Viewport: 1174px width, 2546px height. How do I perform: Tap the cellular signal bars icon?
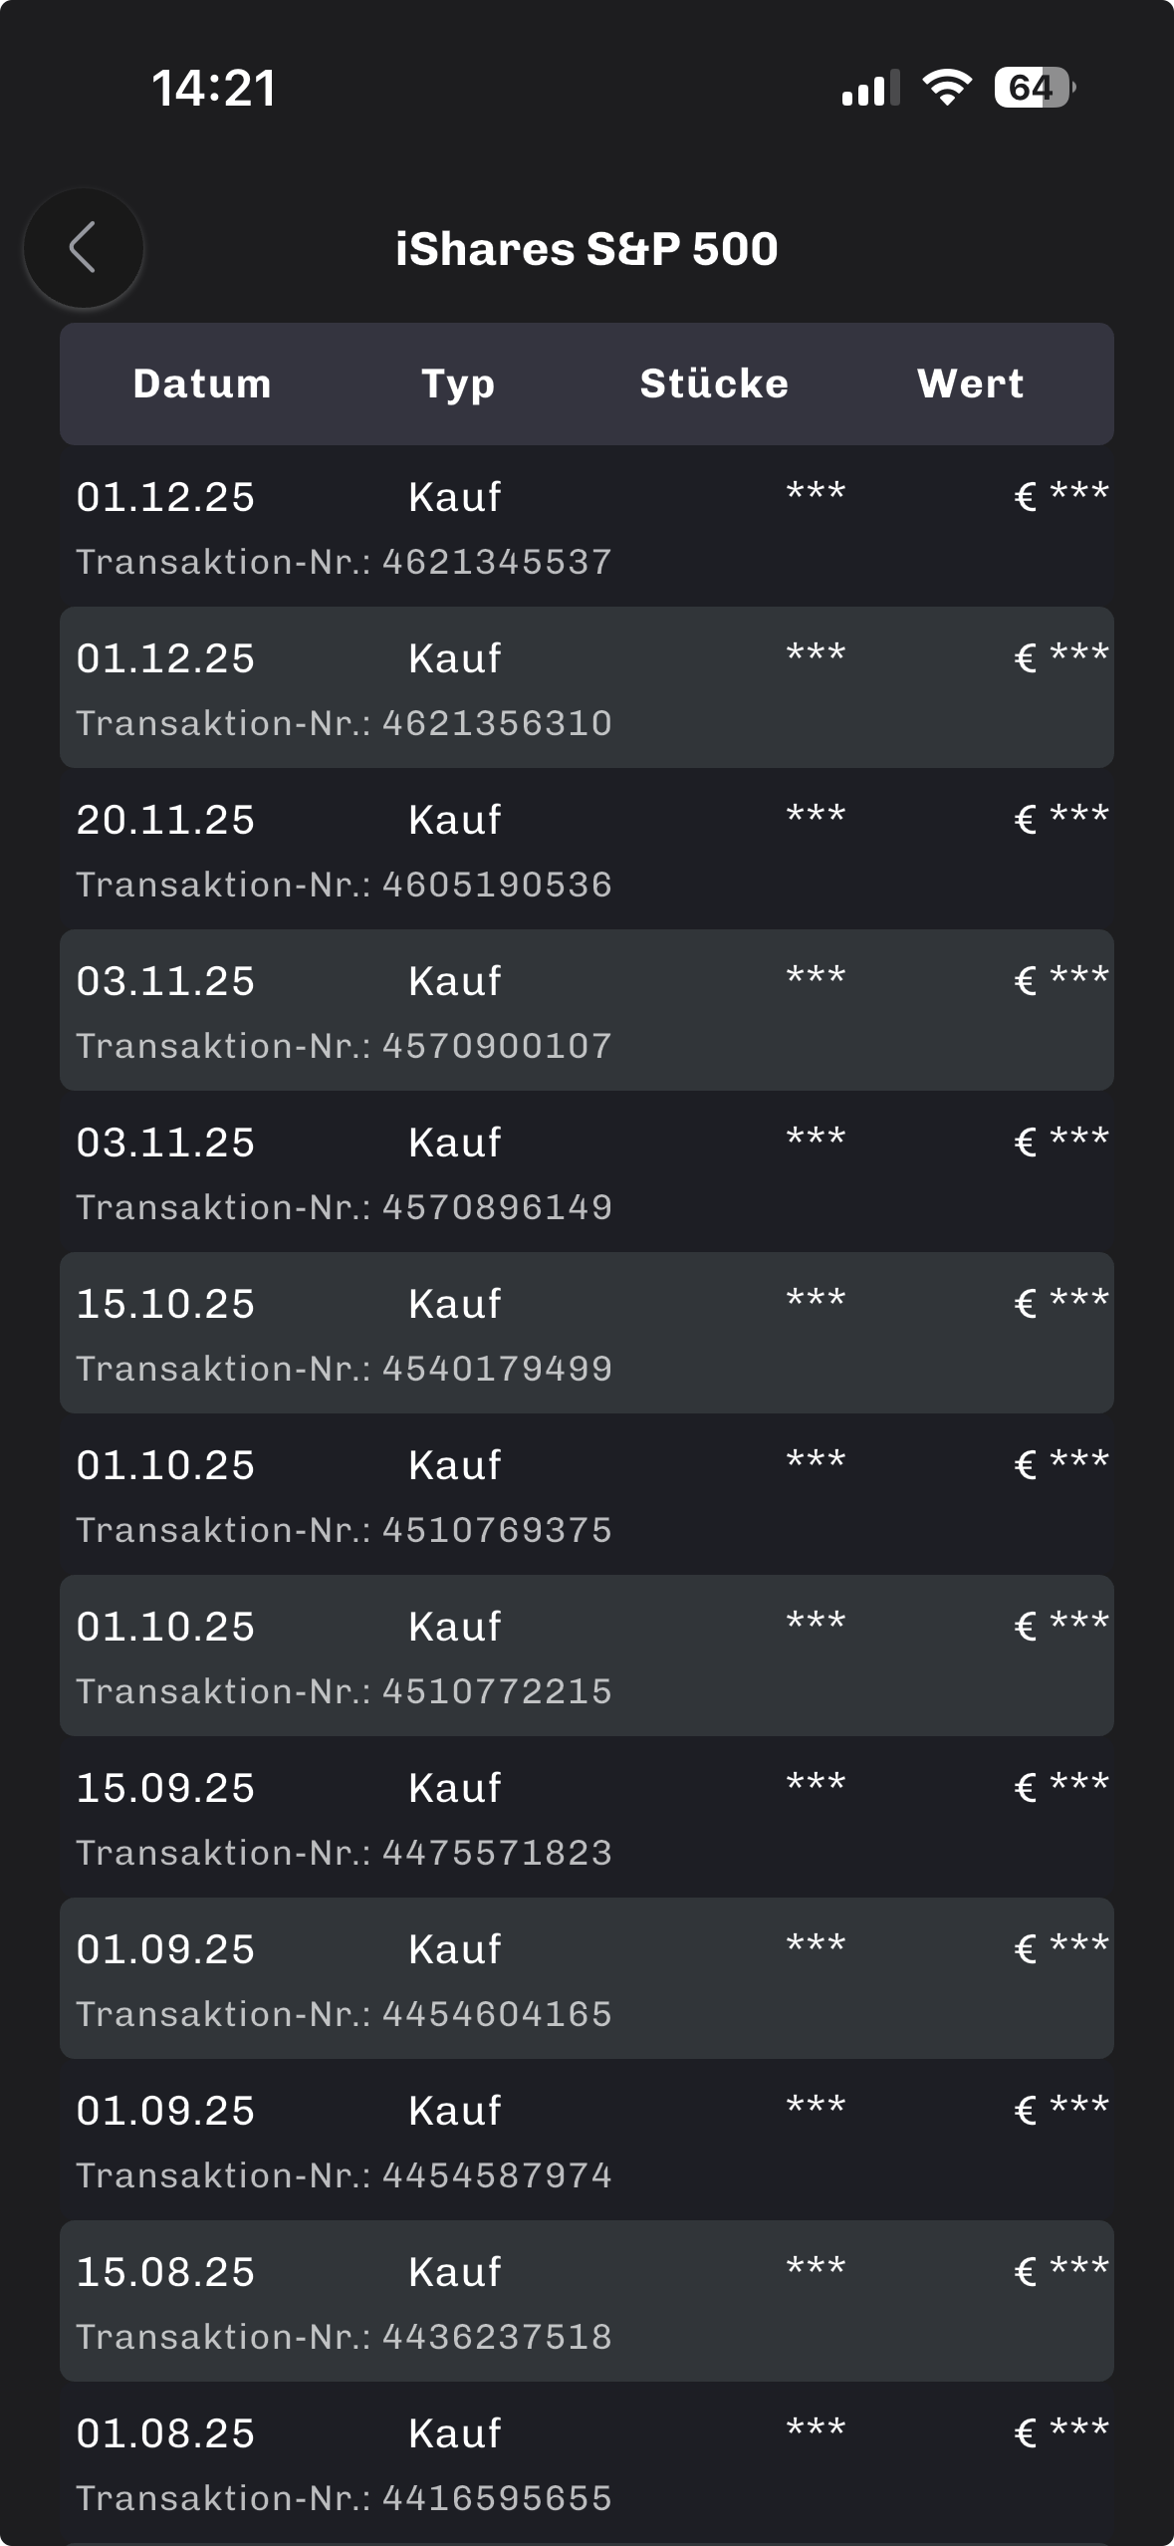(870, 88)
